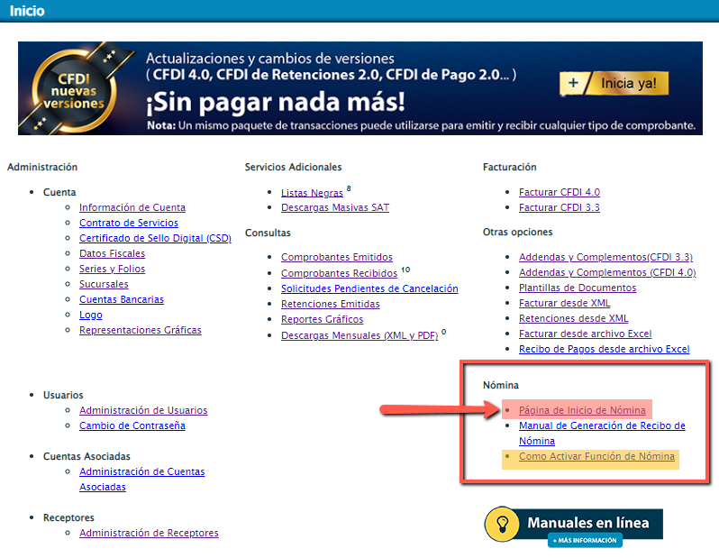Open Manual de Generación de Recibo de Nómina

[x=602, y=434]
